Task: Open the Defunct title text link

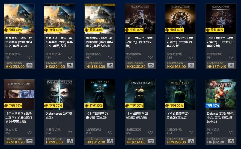Action: click(220, 118)
